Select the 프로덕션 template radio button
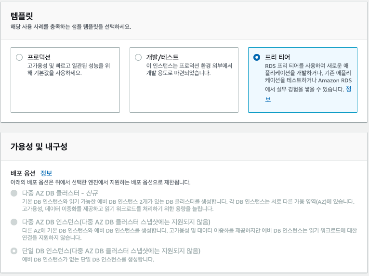The height and width of the screenshot is (276, 369). coord(19,57)
